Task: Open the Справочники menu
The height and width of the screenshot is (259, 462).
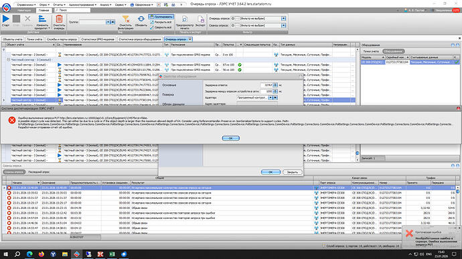Action: 26,5
